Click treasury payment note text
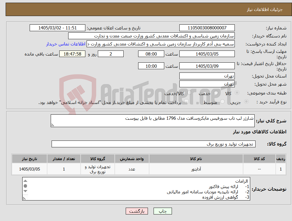The height and width of the screenshot is (221, 292). click(x=110, y=102)
